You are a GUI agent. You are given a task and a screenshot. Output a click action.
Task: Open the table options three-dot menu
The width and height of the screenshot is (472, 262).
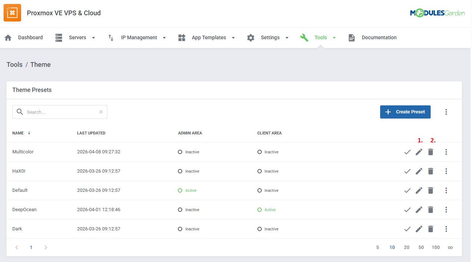click(x=446, y=112)
